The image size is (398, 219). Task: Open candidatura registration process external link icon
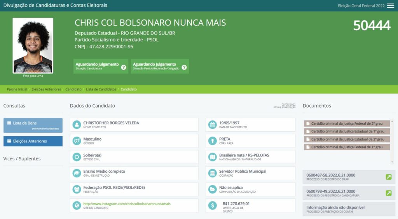pos(388,193)
